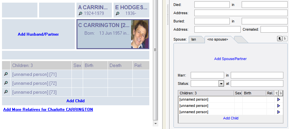289x129 pixels.
Task: Select [unnamed person] [72] row
Action: (75, 83)
